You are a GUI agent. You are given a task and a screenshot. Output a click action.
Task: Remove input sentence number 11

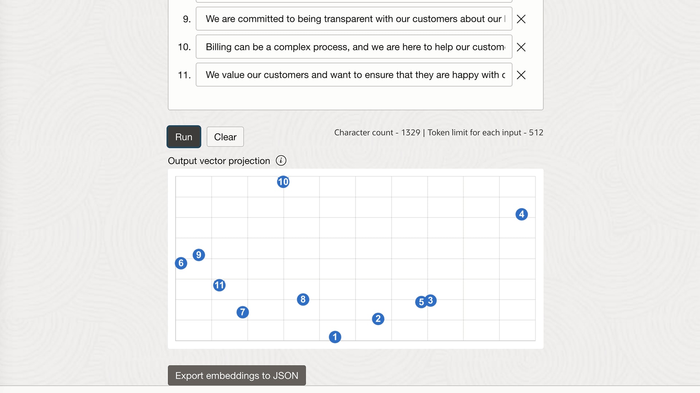[x=521, y=75]
